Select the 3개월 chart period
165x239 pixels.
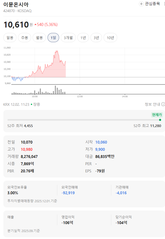coord(68,38)
